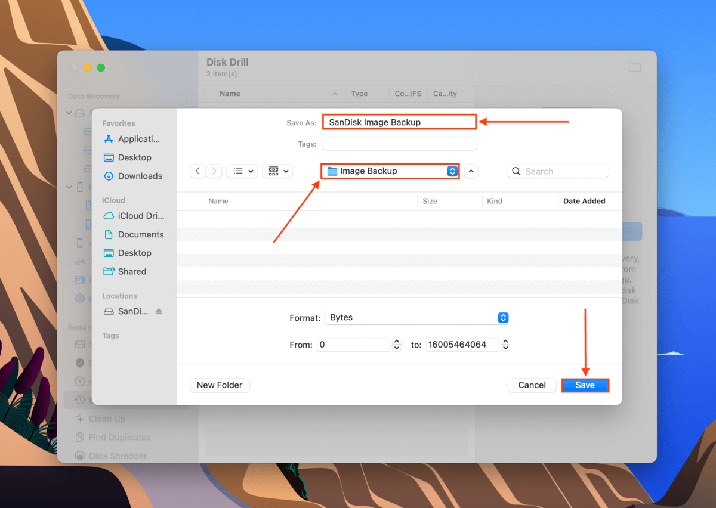716x508 pixels.
Task: Click the magnifier icon in the Search field
Action: pos(517,171)
